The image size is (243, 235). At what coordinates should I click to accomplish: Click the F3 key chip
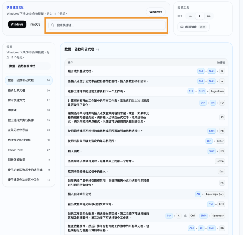tap(222, 151)
